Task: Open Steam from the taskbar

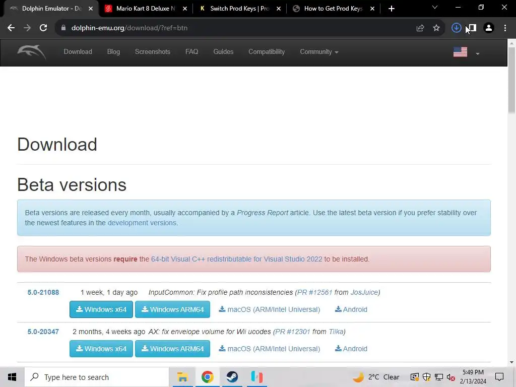Action: click(x=232, y=377)
